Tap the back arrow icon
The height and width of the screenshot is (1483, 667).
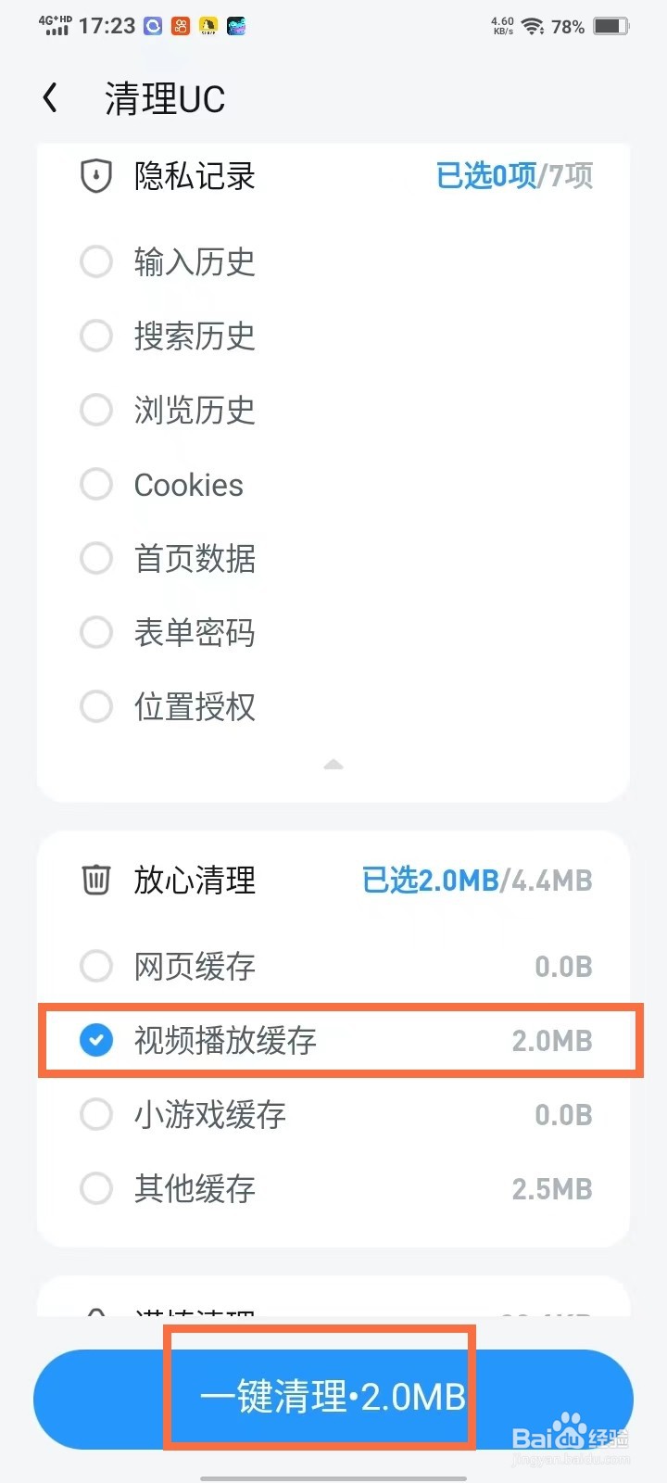51,97
